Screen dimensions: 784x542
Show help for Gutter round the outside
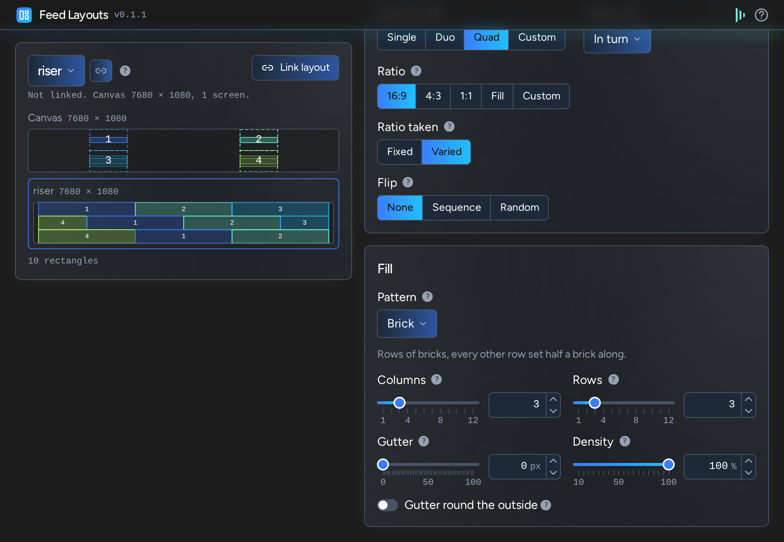point(546,505)
